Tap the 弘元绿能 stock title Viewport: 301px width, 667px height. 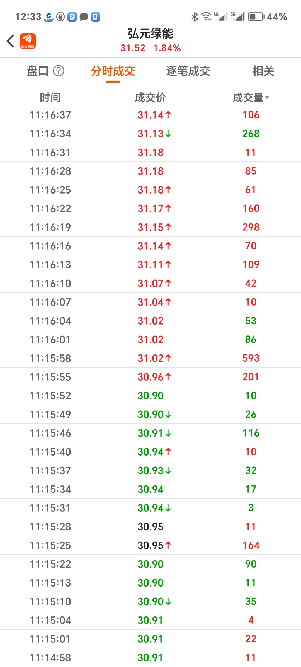(151, 34)
